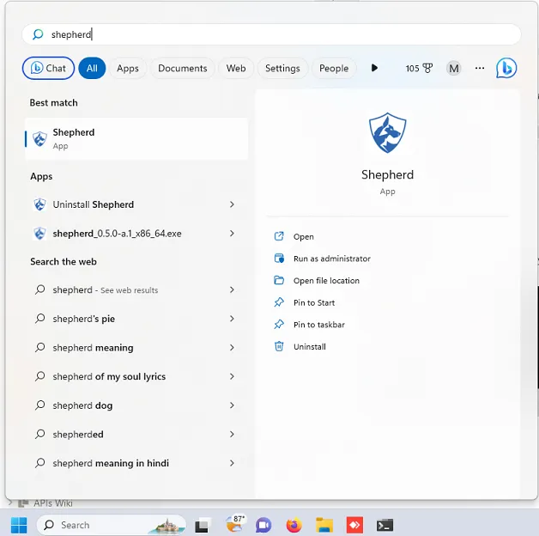
Task: Search web for shepherd meaning in hindi
Action: tap(136, 463)
